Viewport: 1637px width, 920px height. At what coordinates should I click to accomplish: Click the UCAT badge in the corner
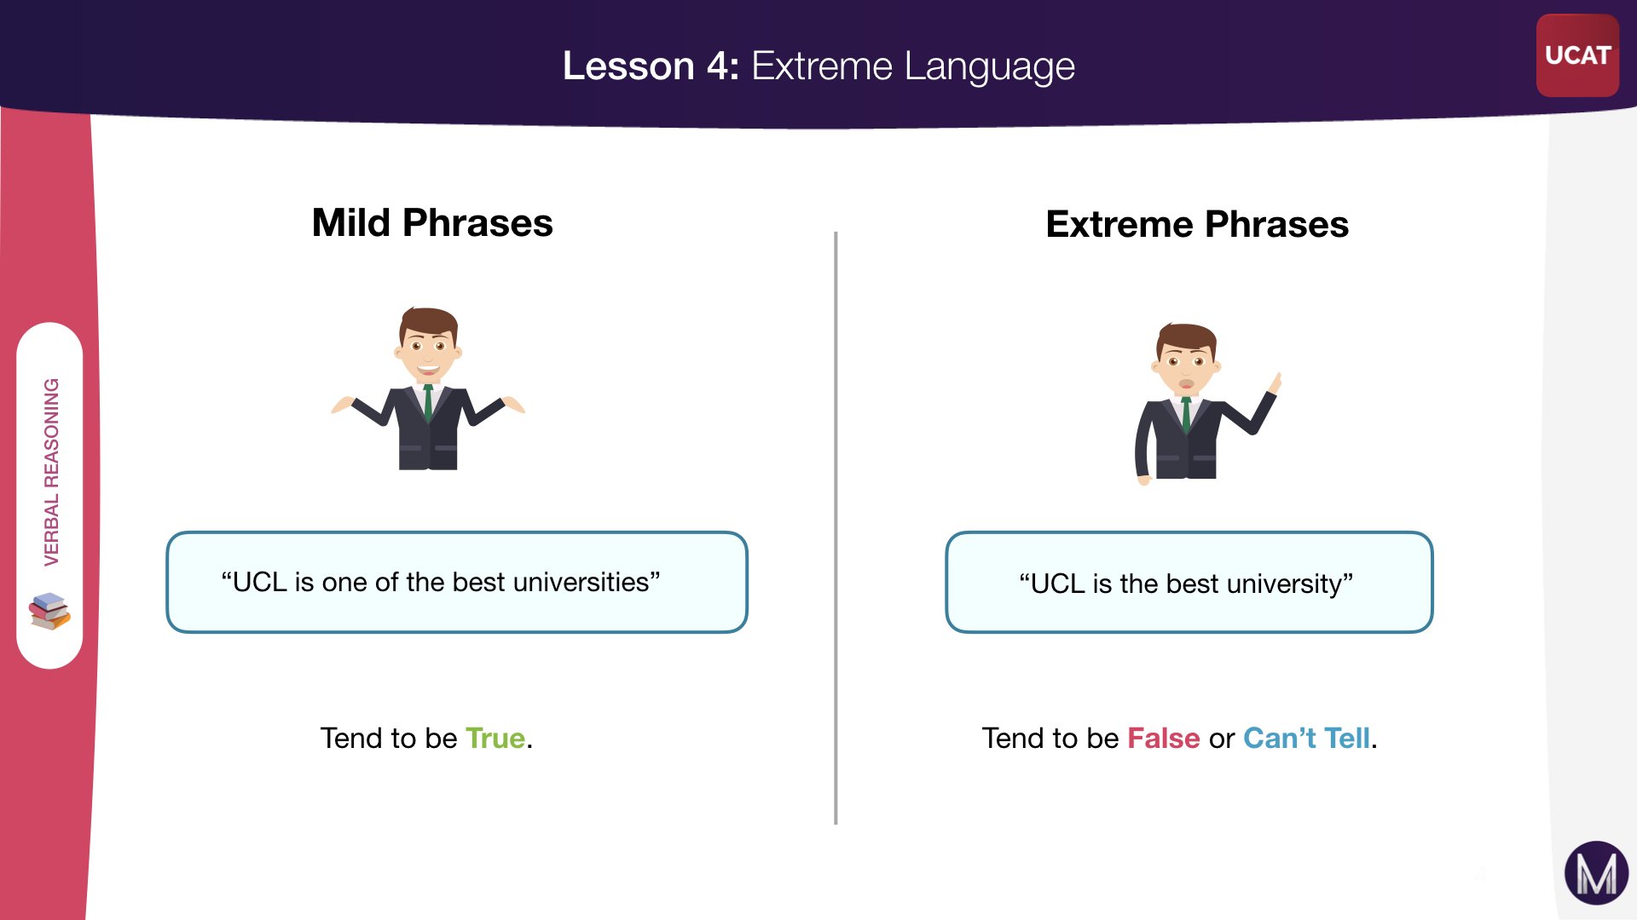pos(1576,55)
